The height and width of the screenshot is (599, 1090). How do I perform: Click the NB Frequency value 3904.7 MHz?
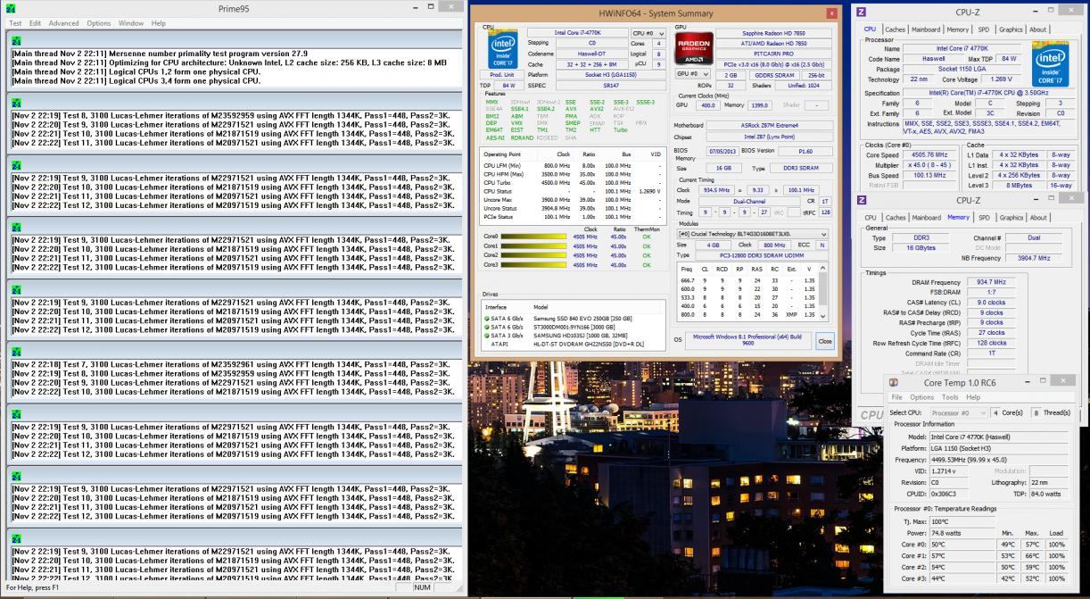(x=1033, y=258)
